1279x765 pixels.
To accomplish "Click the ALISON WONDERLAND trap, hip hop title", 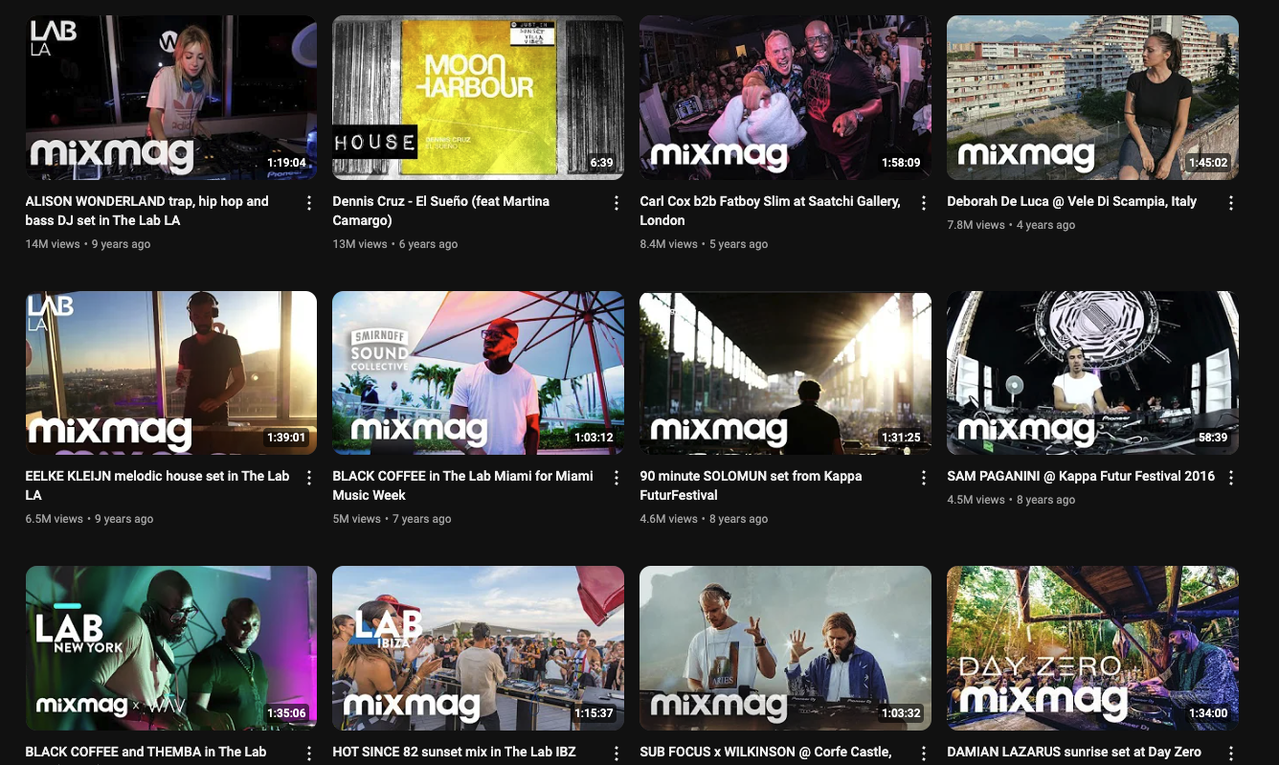I will (x=147, y=211).
